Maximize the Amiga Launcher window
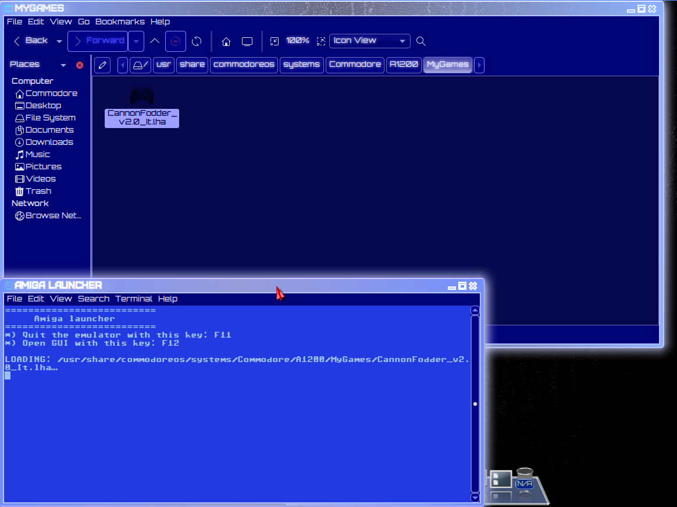Screen dimensions: 677x507 pos(462,286)
